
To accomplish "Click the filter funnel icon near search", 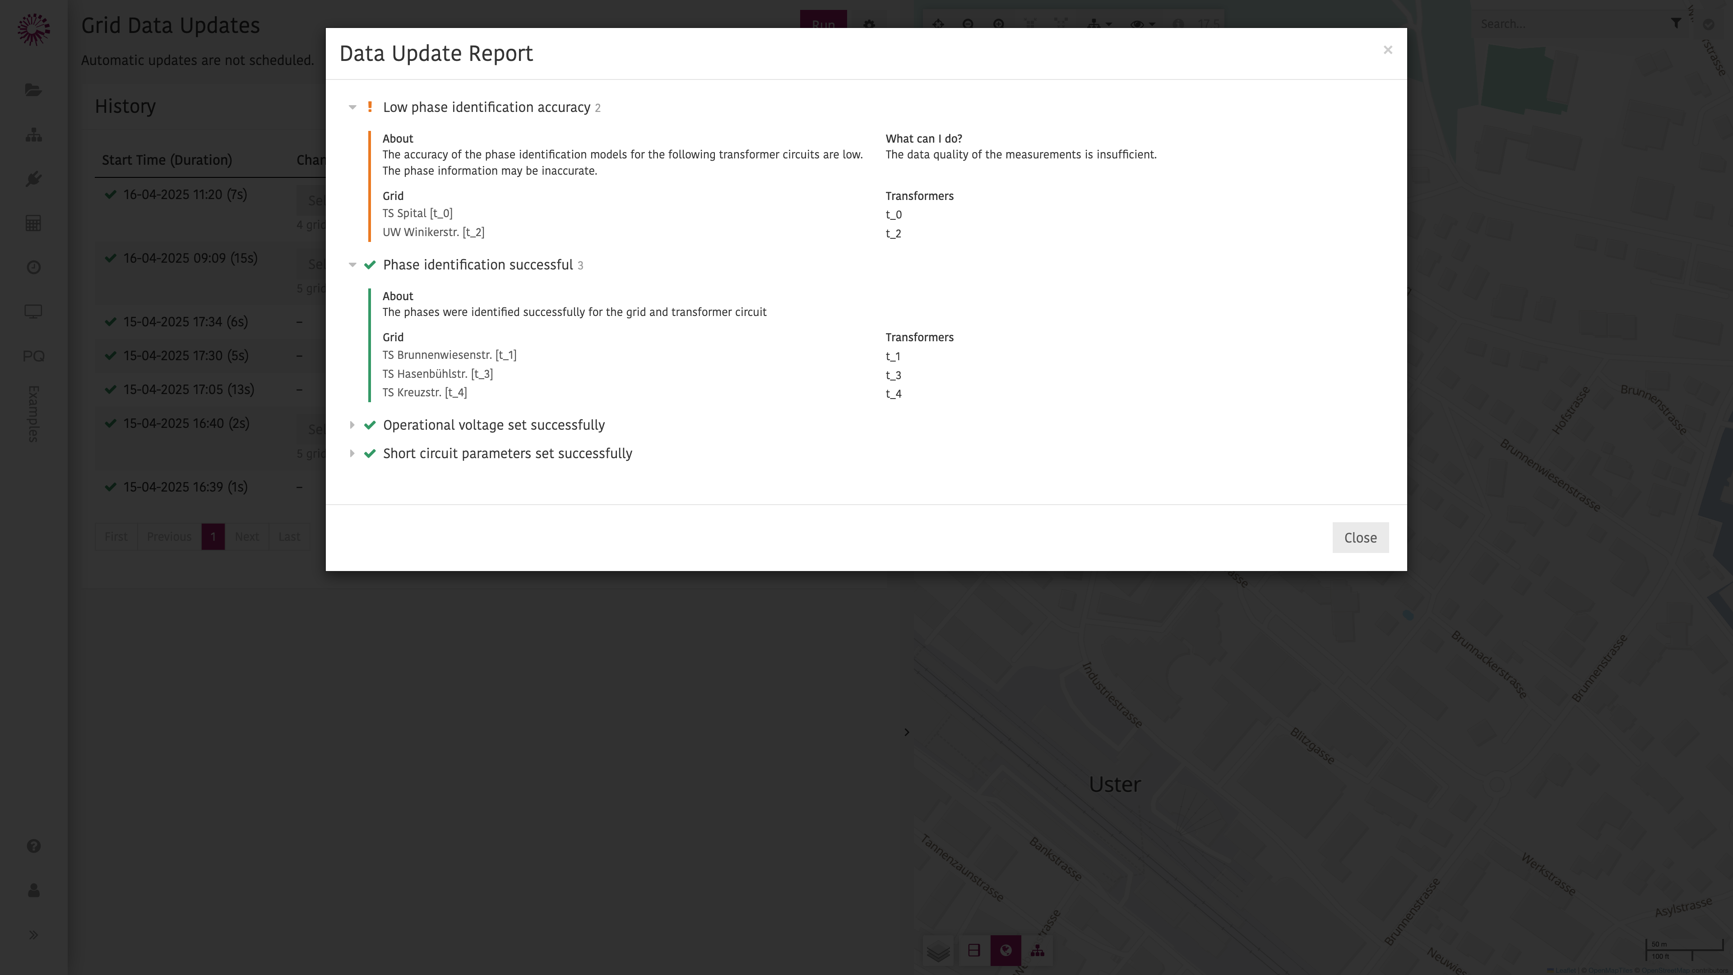I will coord(1676,23).
